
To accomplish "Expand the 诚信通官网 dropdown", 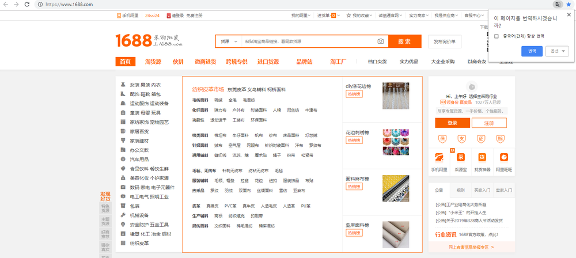I will click(390, 16).
